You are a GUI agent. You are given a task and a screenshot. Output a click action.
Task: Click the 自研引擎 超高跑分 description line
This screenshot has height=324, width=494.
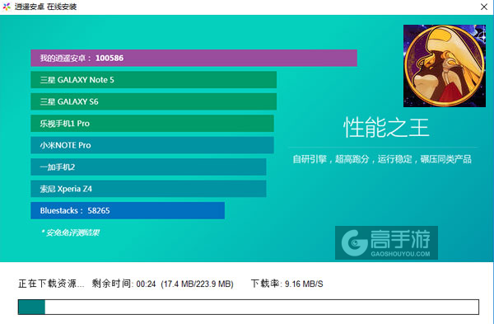click(x=382, y=159)
